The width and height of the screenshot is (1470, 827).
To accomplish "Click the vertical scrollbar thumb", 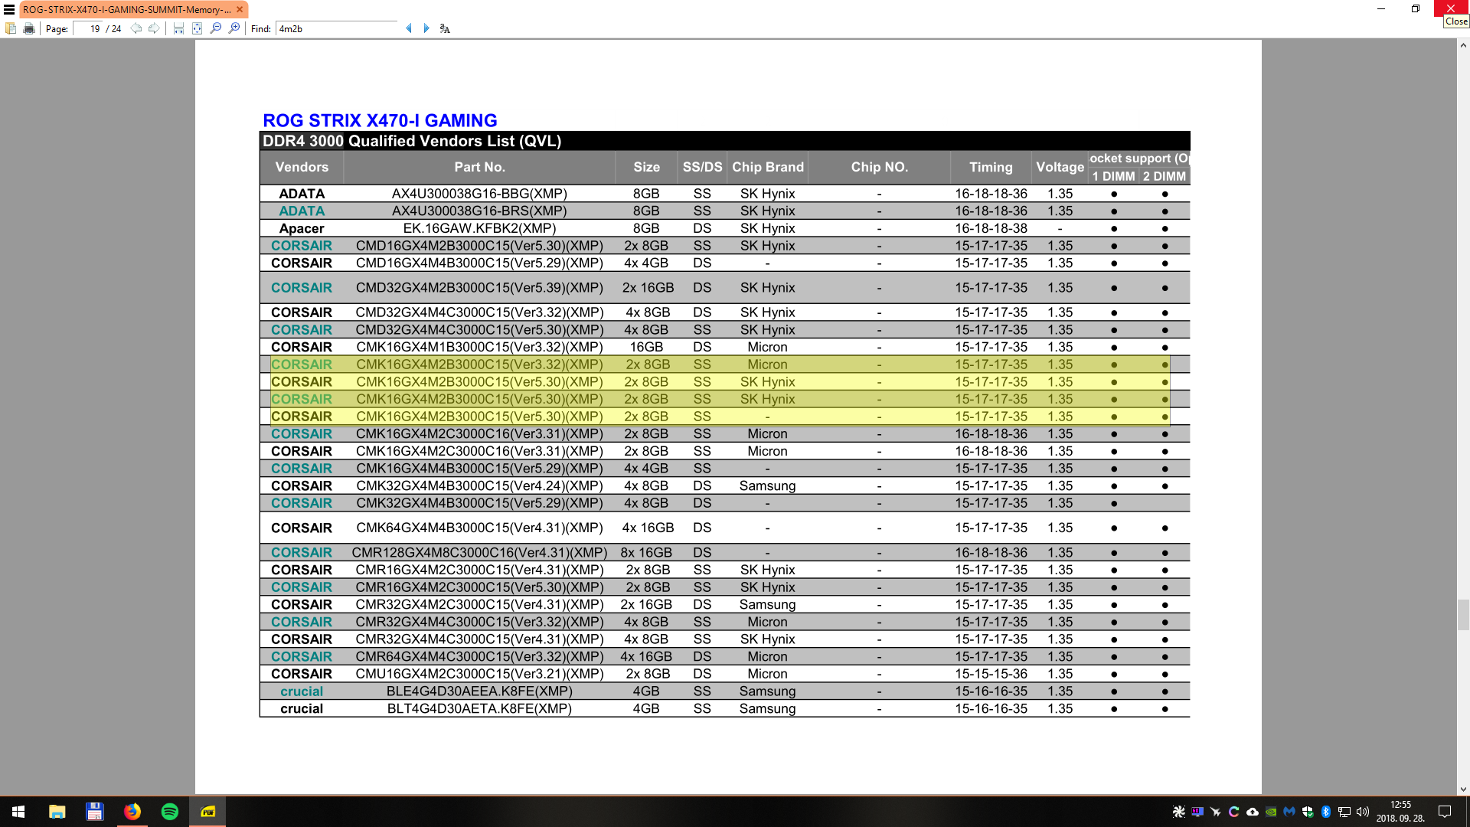I will point(1463,614).
